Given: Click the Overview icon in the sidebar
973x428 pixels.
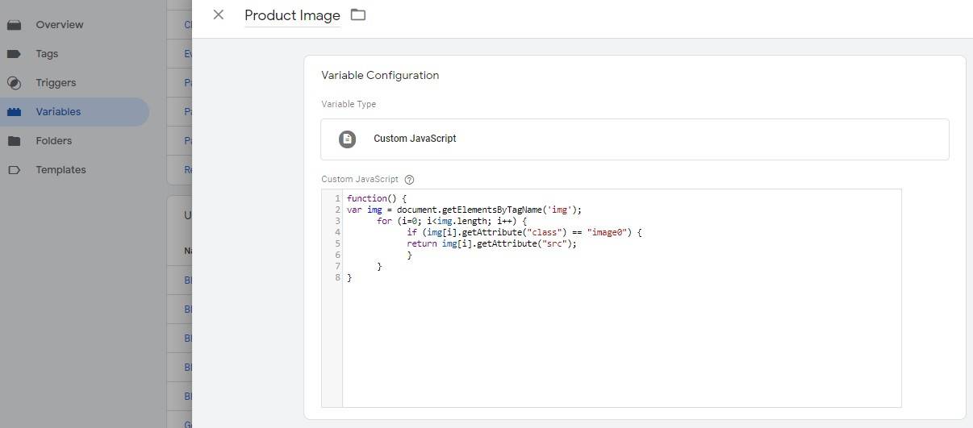Looking at the screenshot, I should pos(14,25).
